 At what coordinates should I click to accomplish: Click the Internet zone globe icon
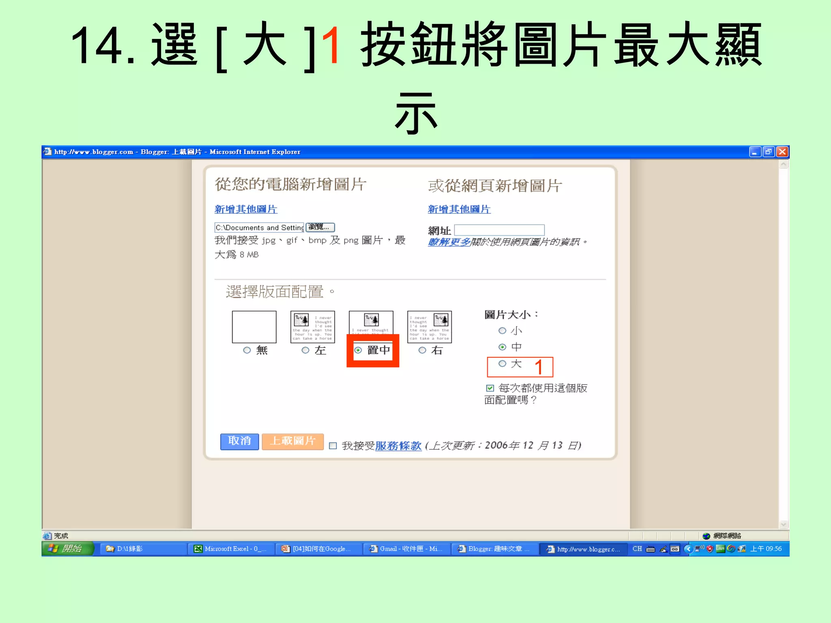pos(706,536)
